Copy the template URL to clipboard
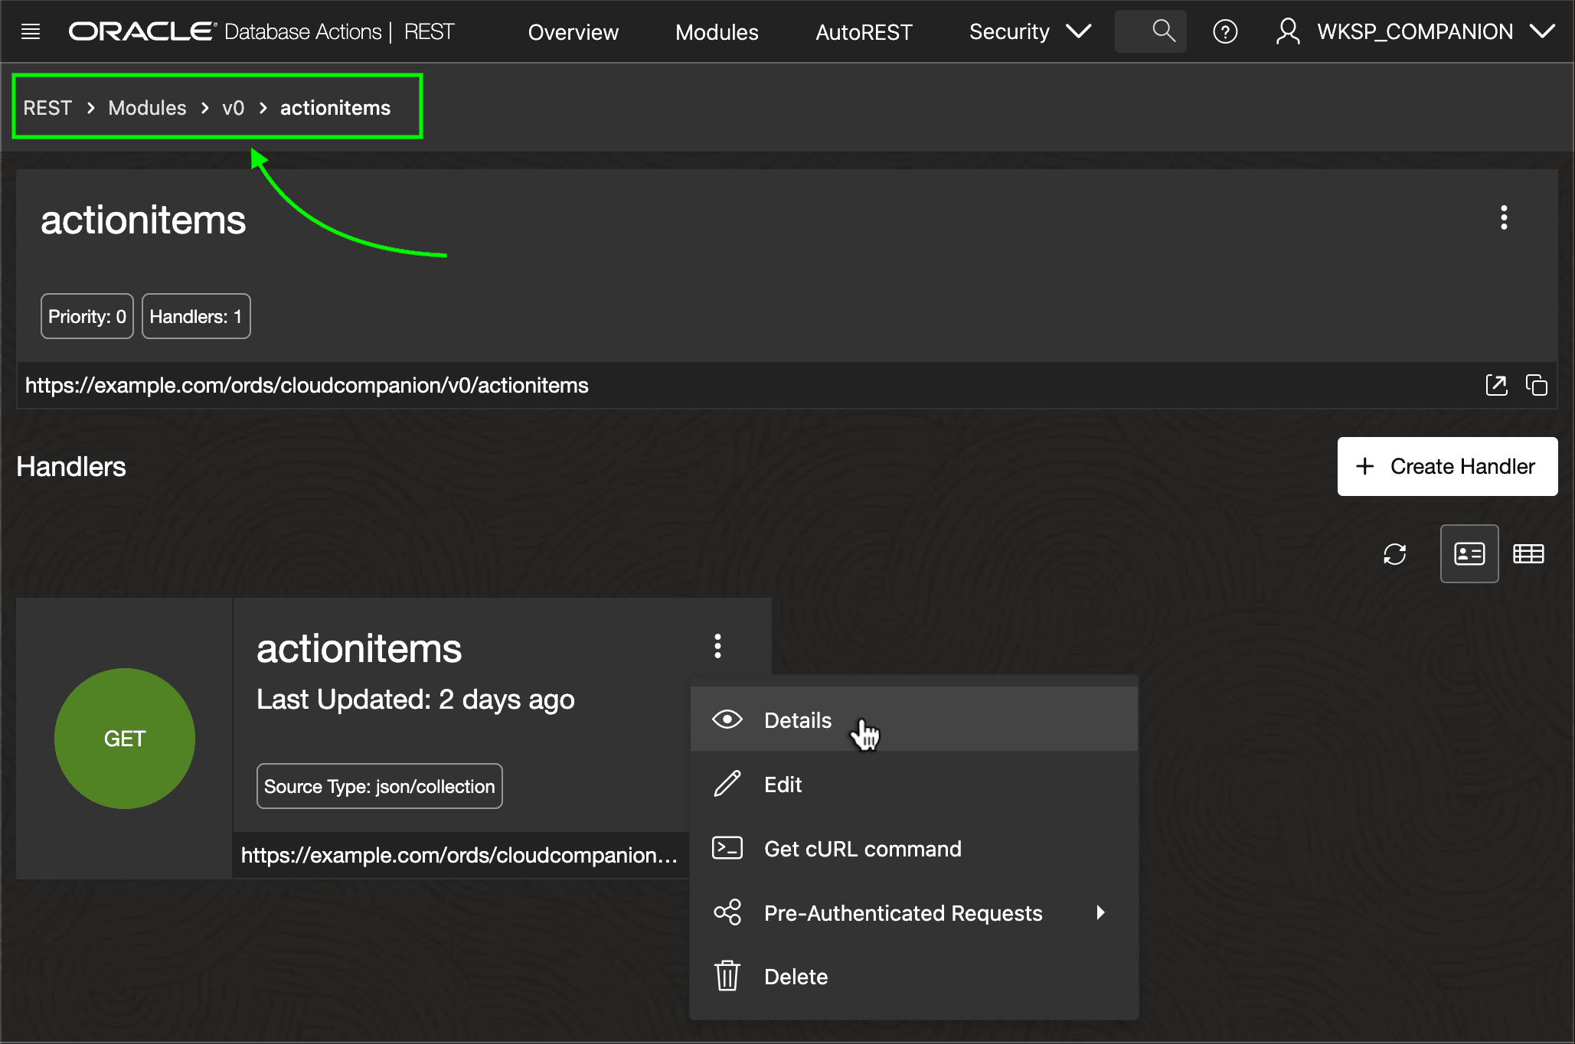 (x=1536, y=385)
